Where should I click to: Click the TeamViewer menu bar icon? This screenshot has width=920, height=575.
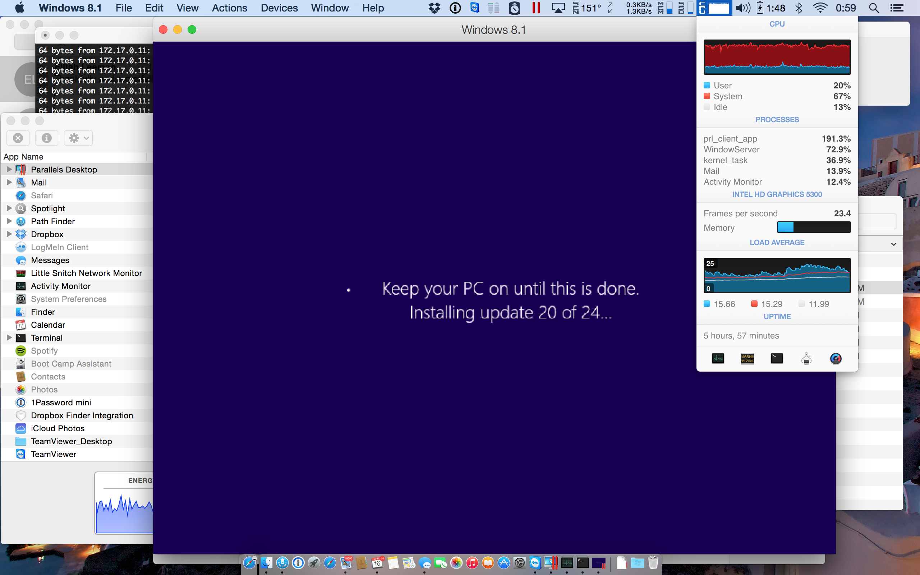coord(474,8)
